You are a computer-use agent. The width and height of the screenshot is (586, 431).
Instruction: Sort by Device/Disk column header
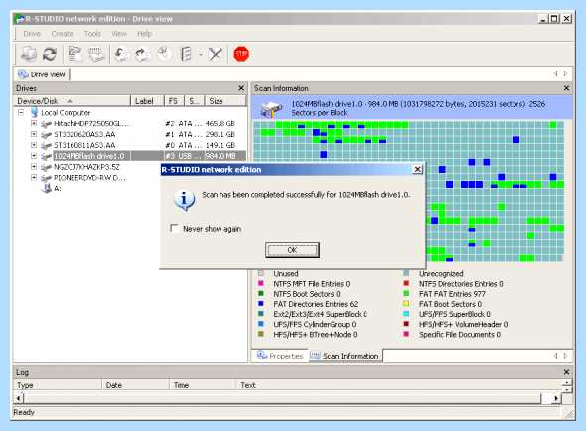[x=73, y=101]
